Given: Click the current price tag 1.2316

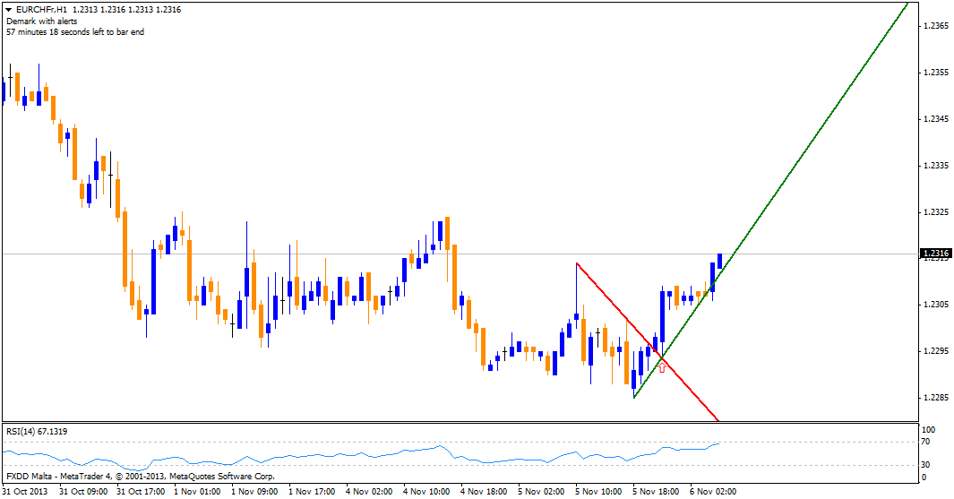Looking at the screenshot, I should 936,254.
